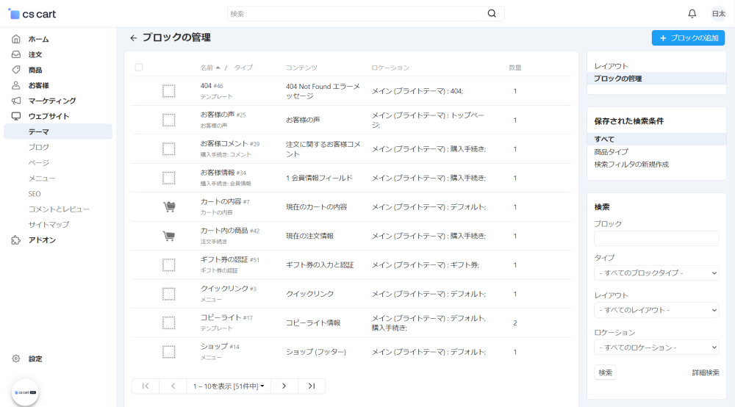This screenshot has width=735, height=407.
Task: Click the back arrow beside ブロックの管理
Action: (133, 38)
